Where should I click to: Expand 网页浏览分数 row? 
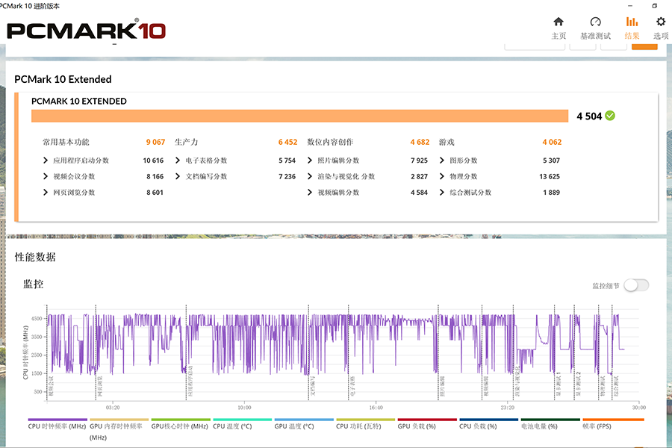(46, 193)
